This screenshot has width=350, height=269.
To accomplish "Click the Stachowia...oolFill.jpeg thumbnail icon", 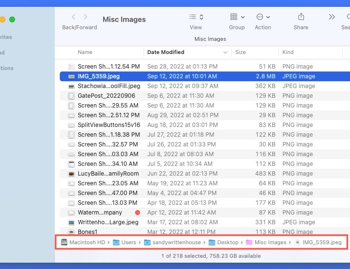I will pyautogui.click(x=71, y=86).
